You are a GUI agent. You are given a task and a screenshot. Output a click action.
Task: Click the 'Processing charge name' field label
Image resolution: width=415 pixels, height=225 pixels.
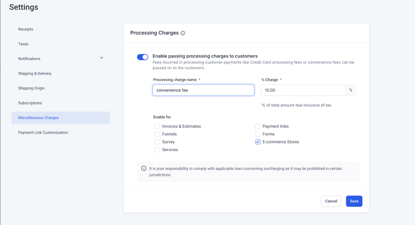[175, 80]
